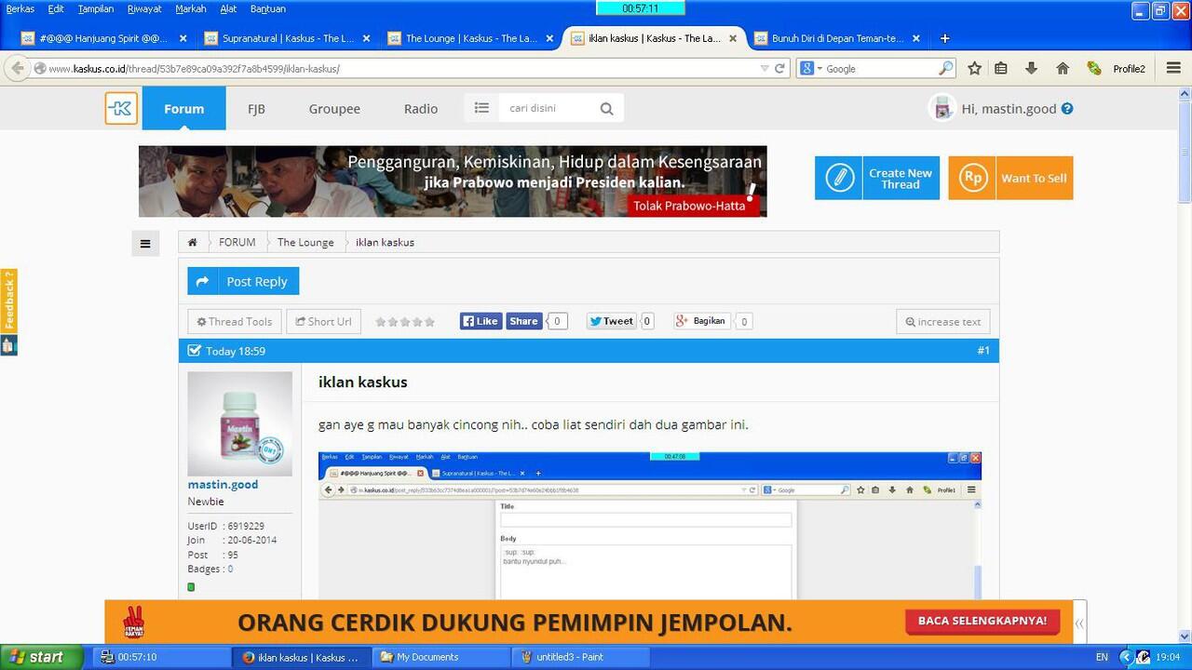
Task: Click the Short Url button
Action: (323, 322)
